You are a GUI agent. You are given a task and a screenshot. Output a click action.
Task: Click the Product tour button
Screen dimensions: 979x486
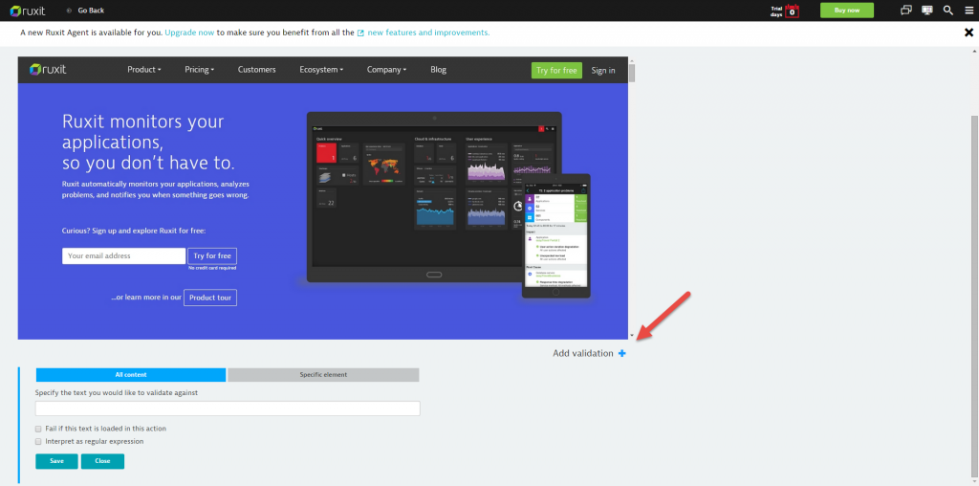coord(210,298)
